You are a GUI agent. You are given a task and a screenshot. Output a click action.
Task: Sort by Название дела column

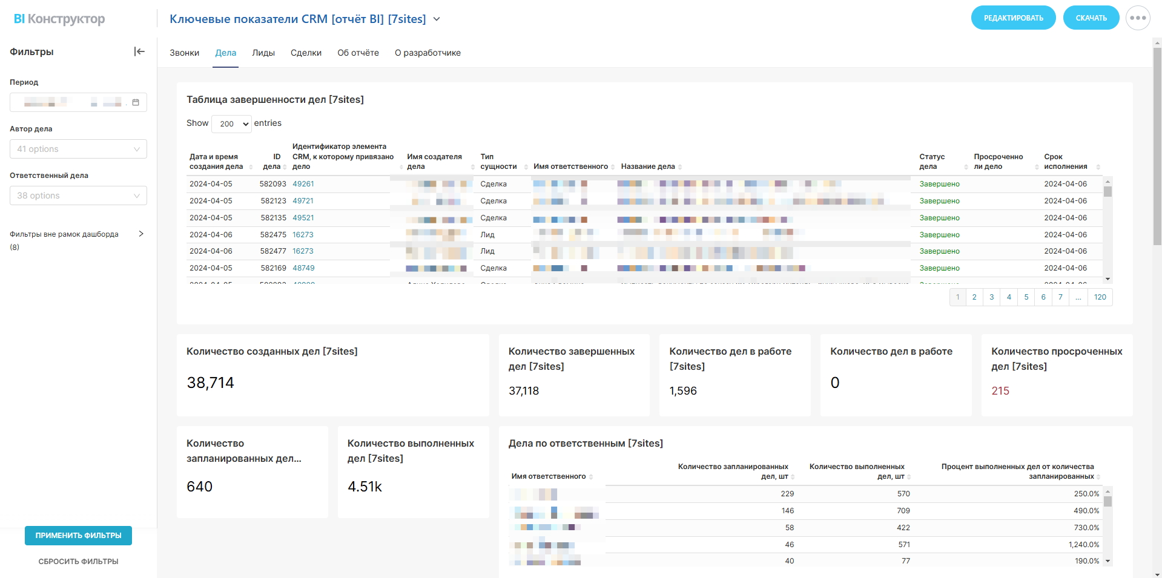[648, 166]
